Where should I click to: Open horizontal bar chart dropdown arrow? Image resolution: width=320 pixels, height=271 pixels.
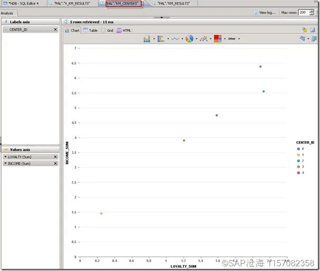(168, 39)
